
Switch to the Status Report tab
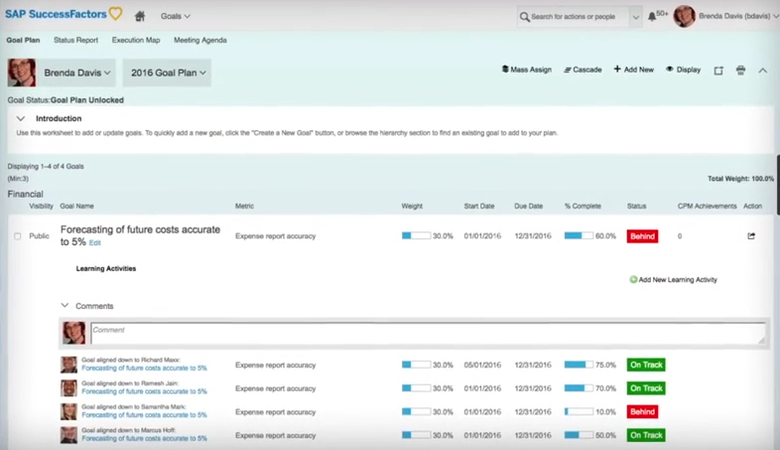[75, 41]
